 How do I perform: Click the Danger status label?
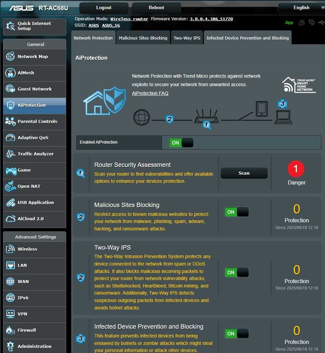coord(296,182)
